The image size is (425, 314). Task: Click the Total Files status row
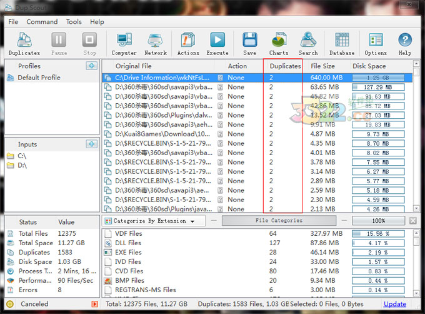pyautogui.click(x=52, y=234)
